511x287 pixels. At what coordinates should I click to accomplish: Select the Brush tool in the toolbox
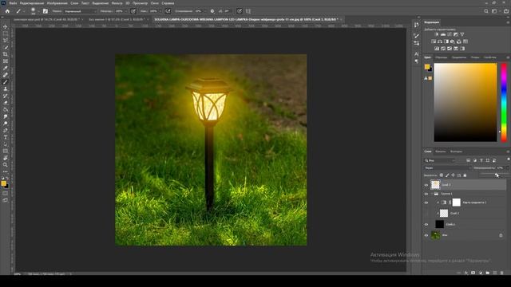tap(6, 82)
